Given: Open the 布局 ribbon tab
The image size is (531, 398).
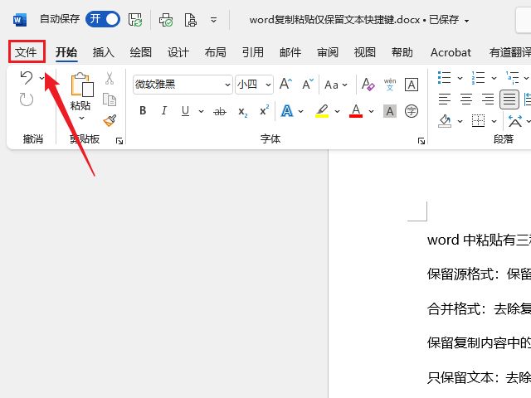Looking at the screenshot, I should 216,52.
